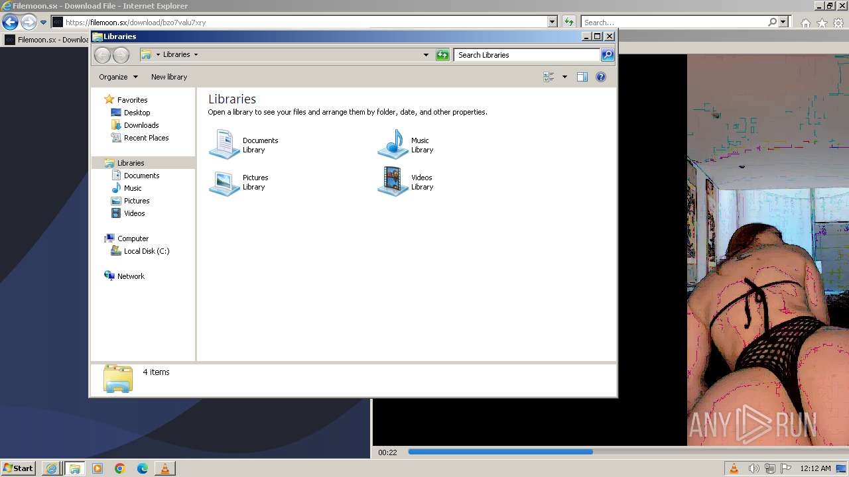
Task: Click the Windows Explorer taskbar button
Action: 74,468
